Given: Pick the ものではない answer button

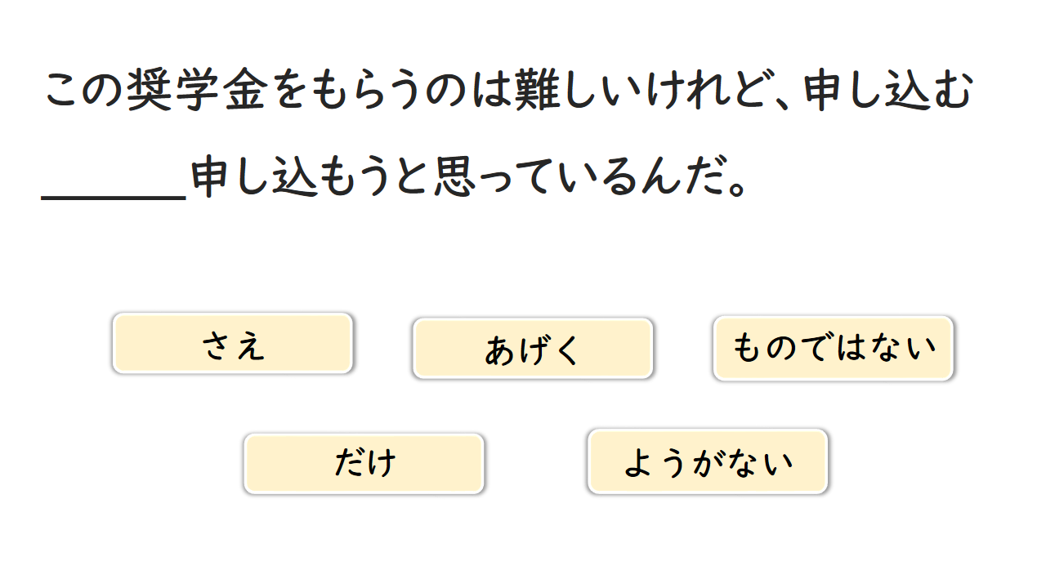Looking at the screenshot, I should coord(833,349).
